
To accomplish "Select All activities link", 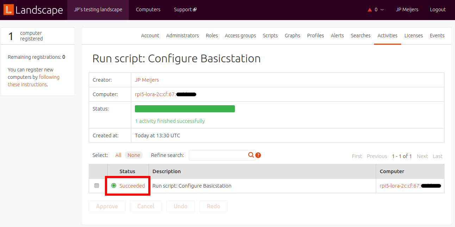I will tap(118, 155).
